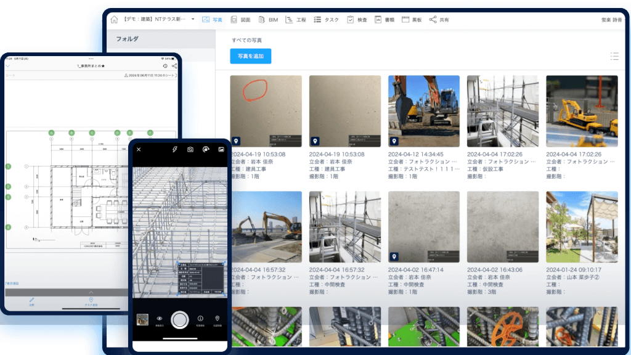This screenshot has height=355, width=631.
Task: Collapse the tablet sheet with top-left chevron
Action: [9, 65]
